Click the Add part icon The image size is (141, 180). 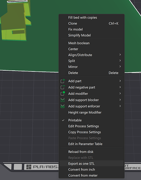pyautogui.click(x=63, y=81)
